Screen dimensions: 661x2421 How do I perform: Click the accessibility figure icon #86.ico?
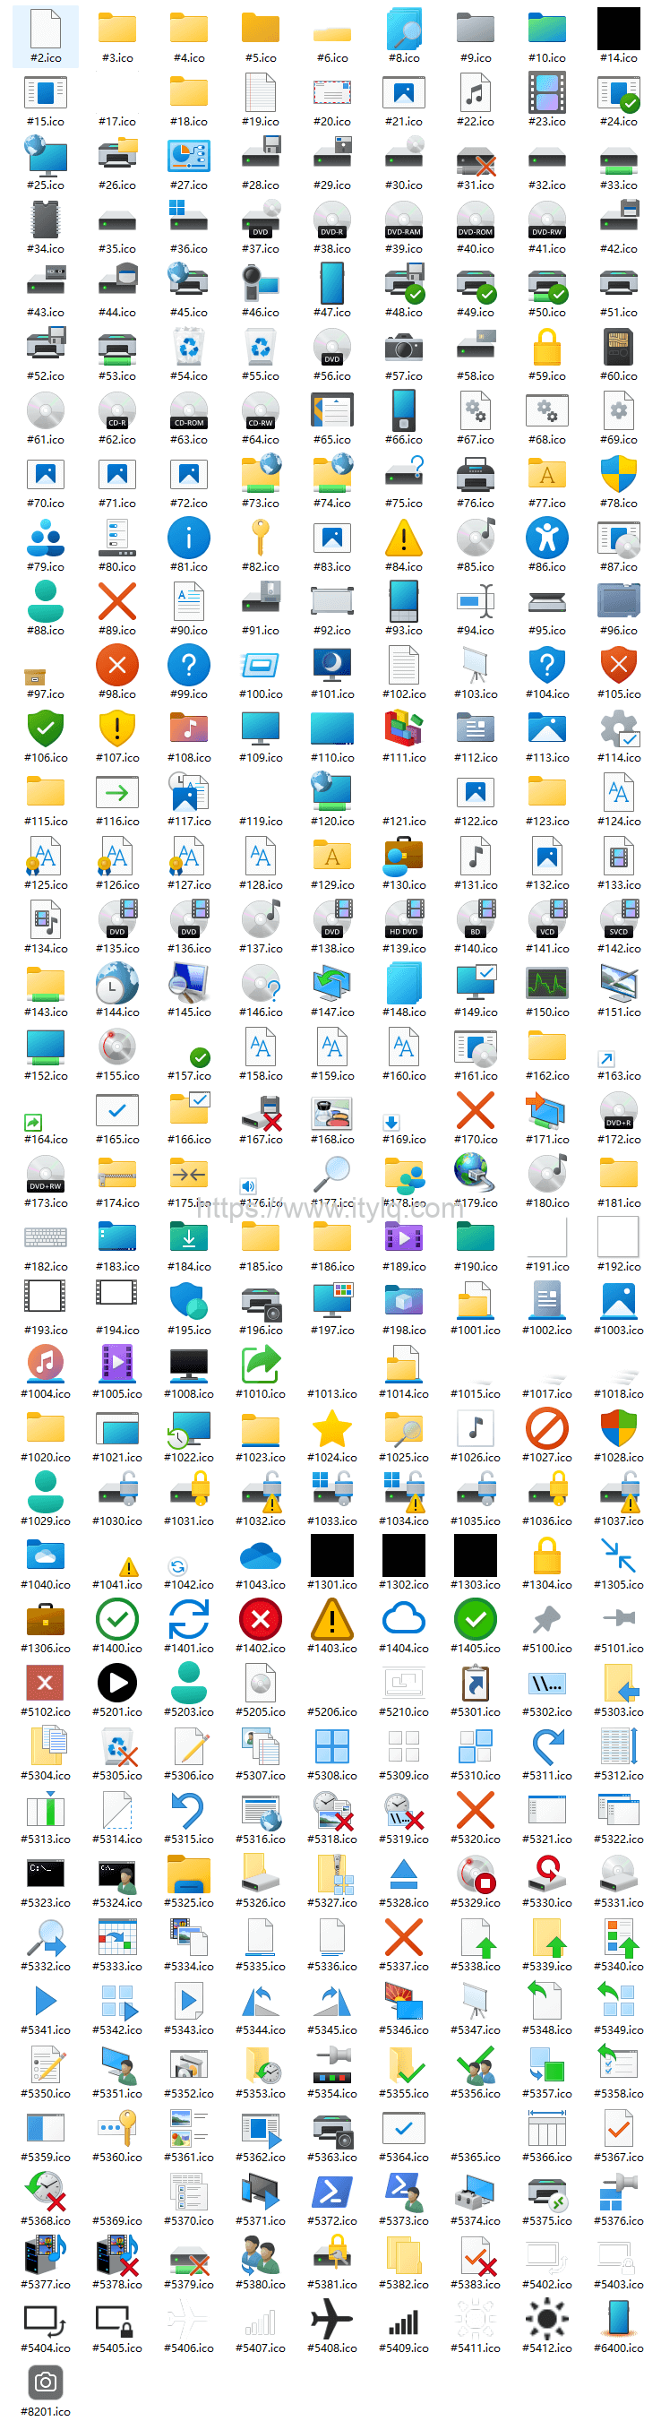(546, 538)
